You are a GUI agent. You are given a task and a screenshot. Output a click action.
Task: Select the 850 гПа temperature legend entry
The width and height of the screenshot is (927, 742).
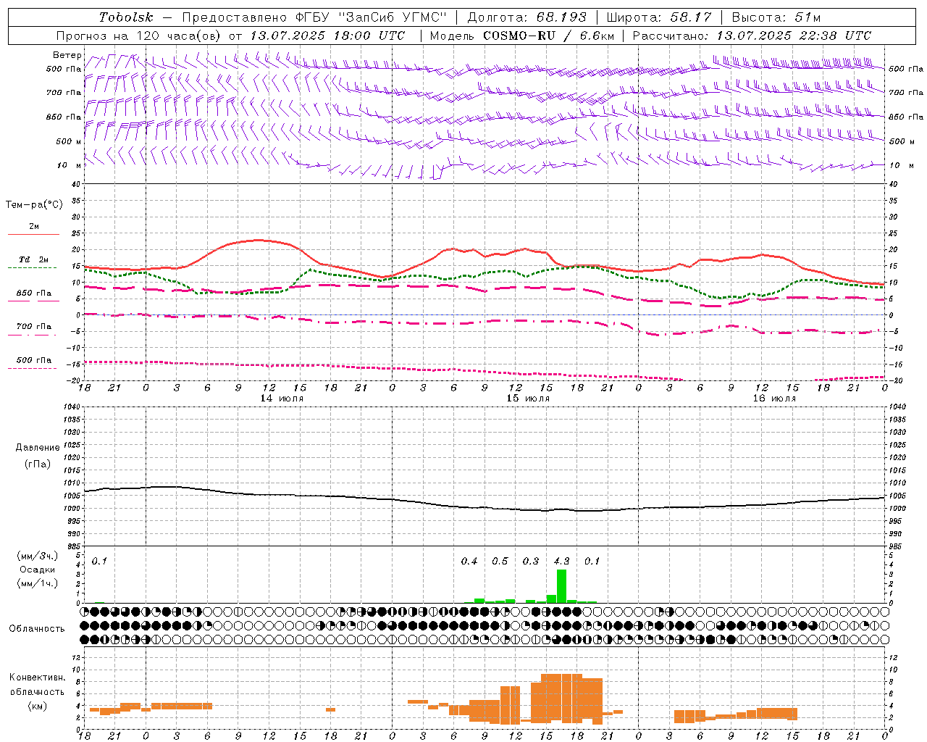tap(33, 296)
